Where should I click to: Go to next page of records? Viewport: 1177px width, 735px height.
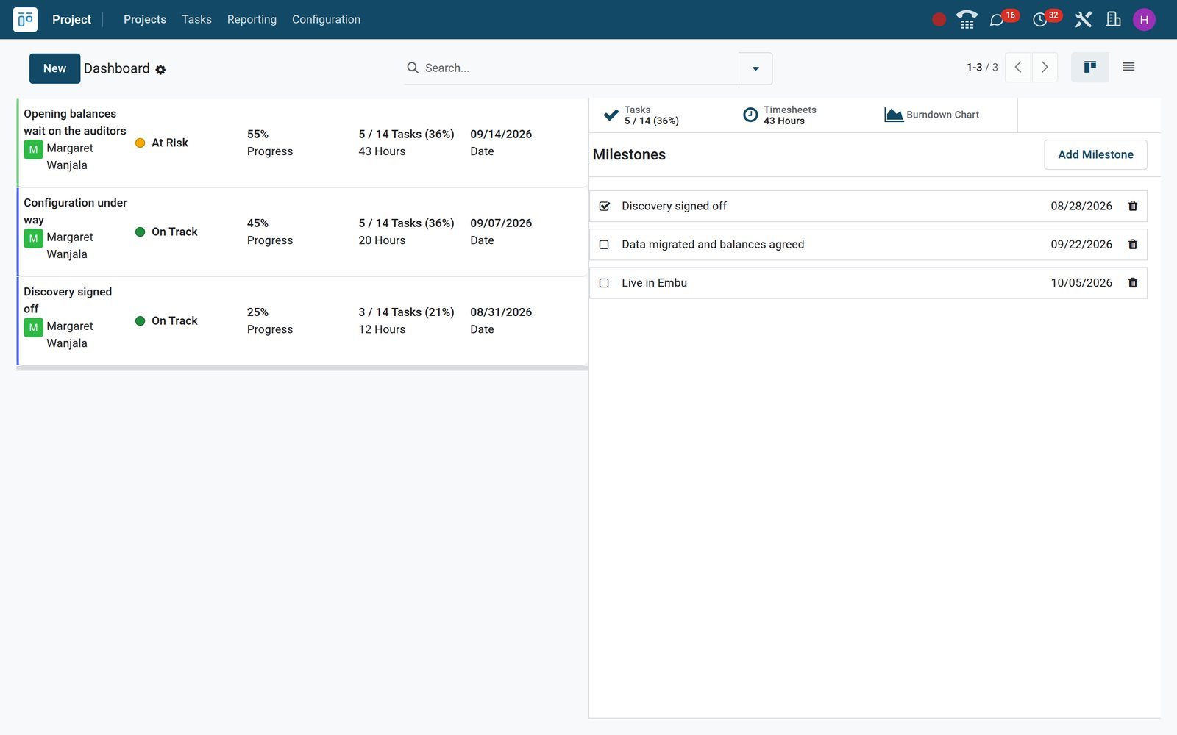[x=1045, y=68]
